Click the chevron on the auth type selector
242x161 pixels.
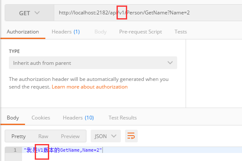[x=170, y=63]
